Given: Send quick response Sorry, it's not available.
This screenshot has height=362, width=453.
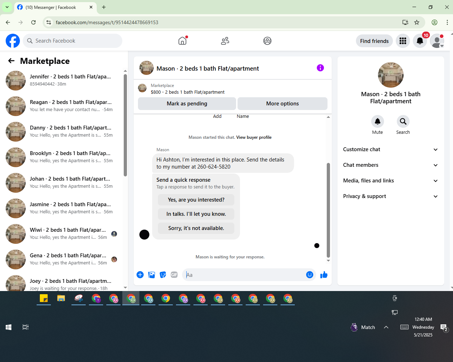Looking at the screenshot, I should click(x=196, y=228).
